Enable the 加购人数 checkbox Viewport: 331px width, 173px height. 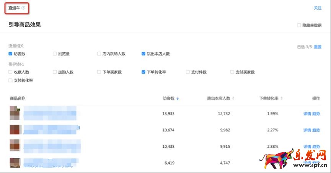coord(55,72)
